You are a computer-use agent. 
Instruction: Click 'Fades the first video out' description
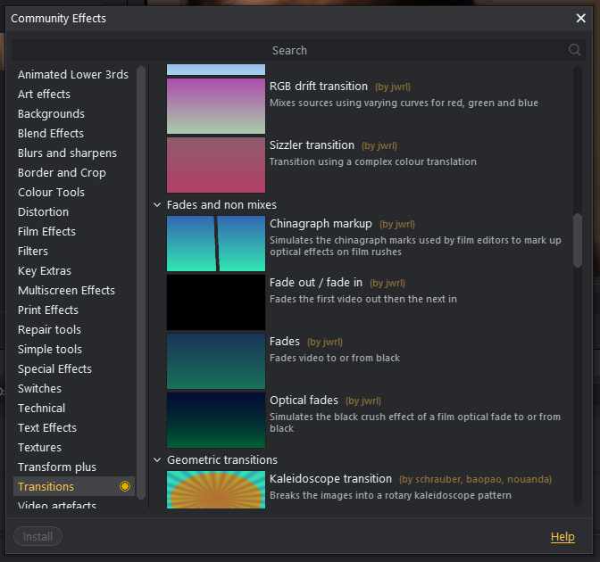362,299
